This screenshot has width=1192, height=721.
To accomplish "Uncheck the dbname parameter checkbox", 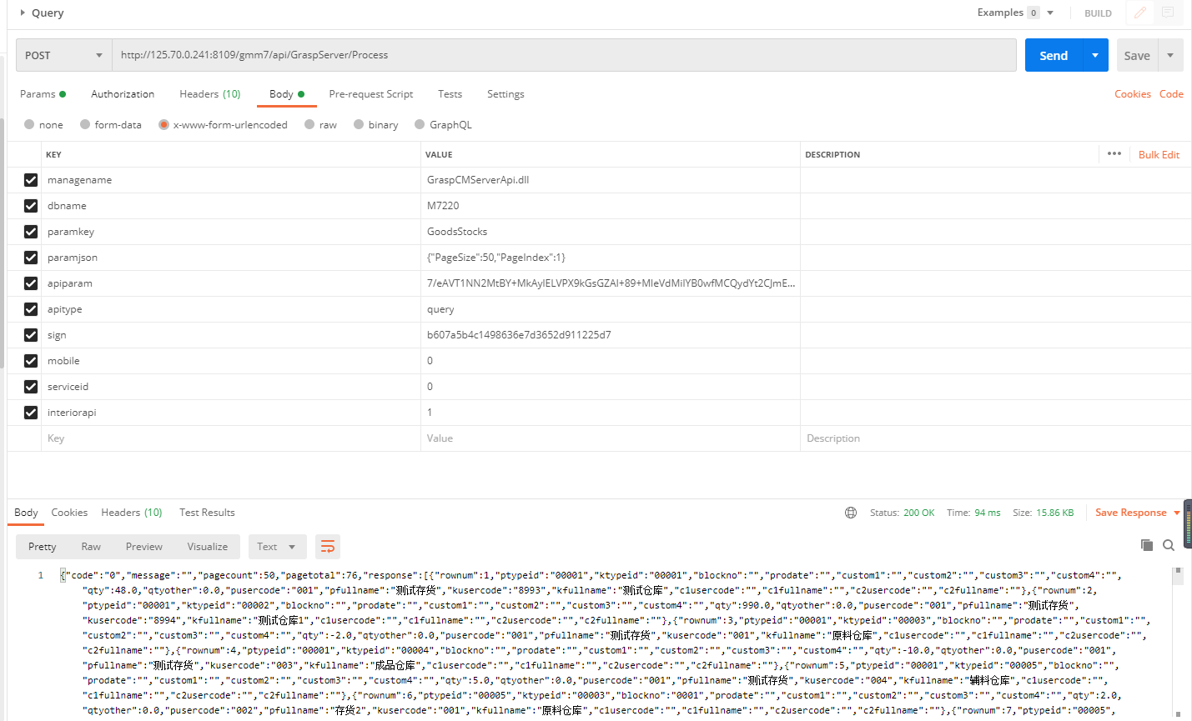I will [31, 206].
